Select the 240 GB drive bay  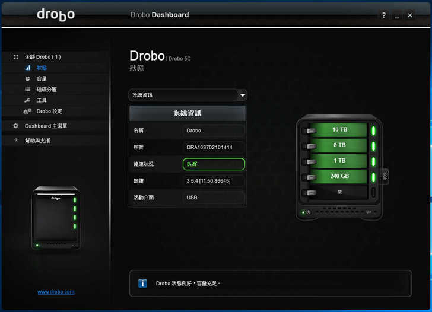click(339, 176)
